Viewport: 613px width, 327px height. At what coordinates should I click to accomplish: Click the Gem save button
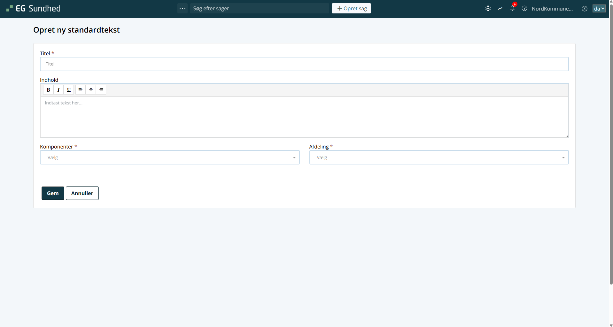click(x=53, y=193)
